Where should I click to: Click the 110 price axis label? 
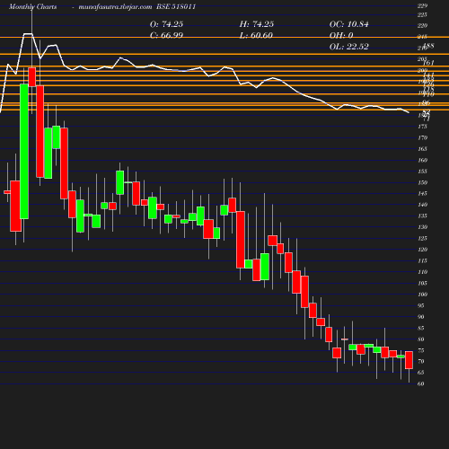(x=422, y=272)
